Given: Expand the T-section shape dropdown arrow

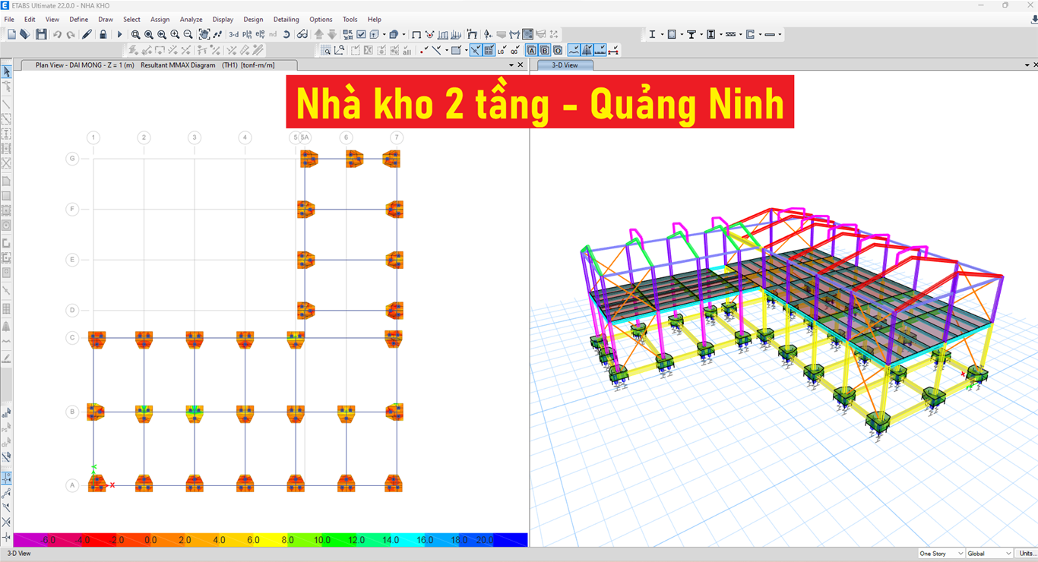Looking at the screenshot, I should pyautogui.click(x=701, y=34).
